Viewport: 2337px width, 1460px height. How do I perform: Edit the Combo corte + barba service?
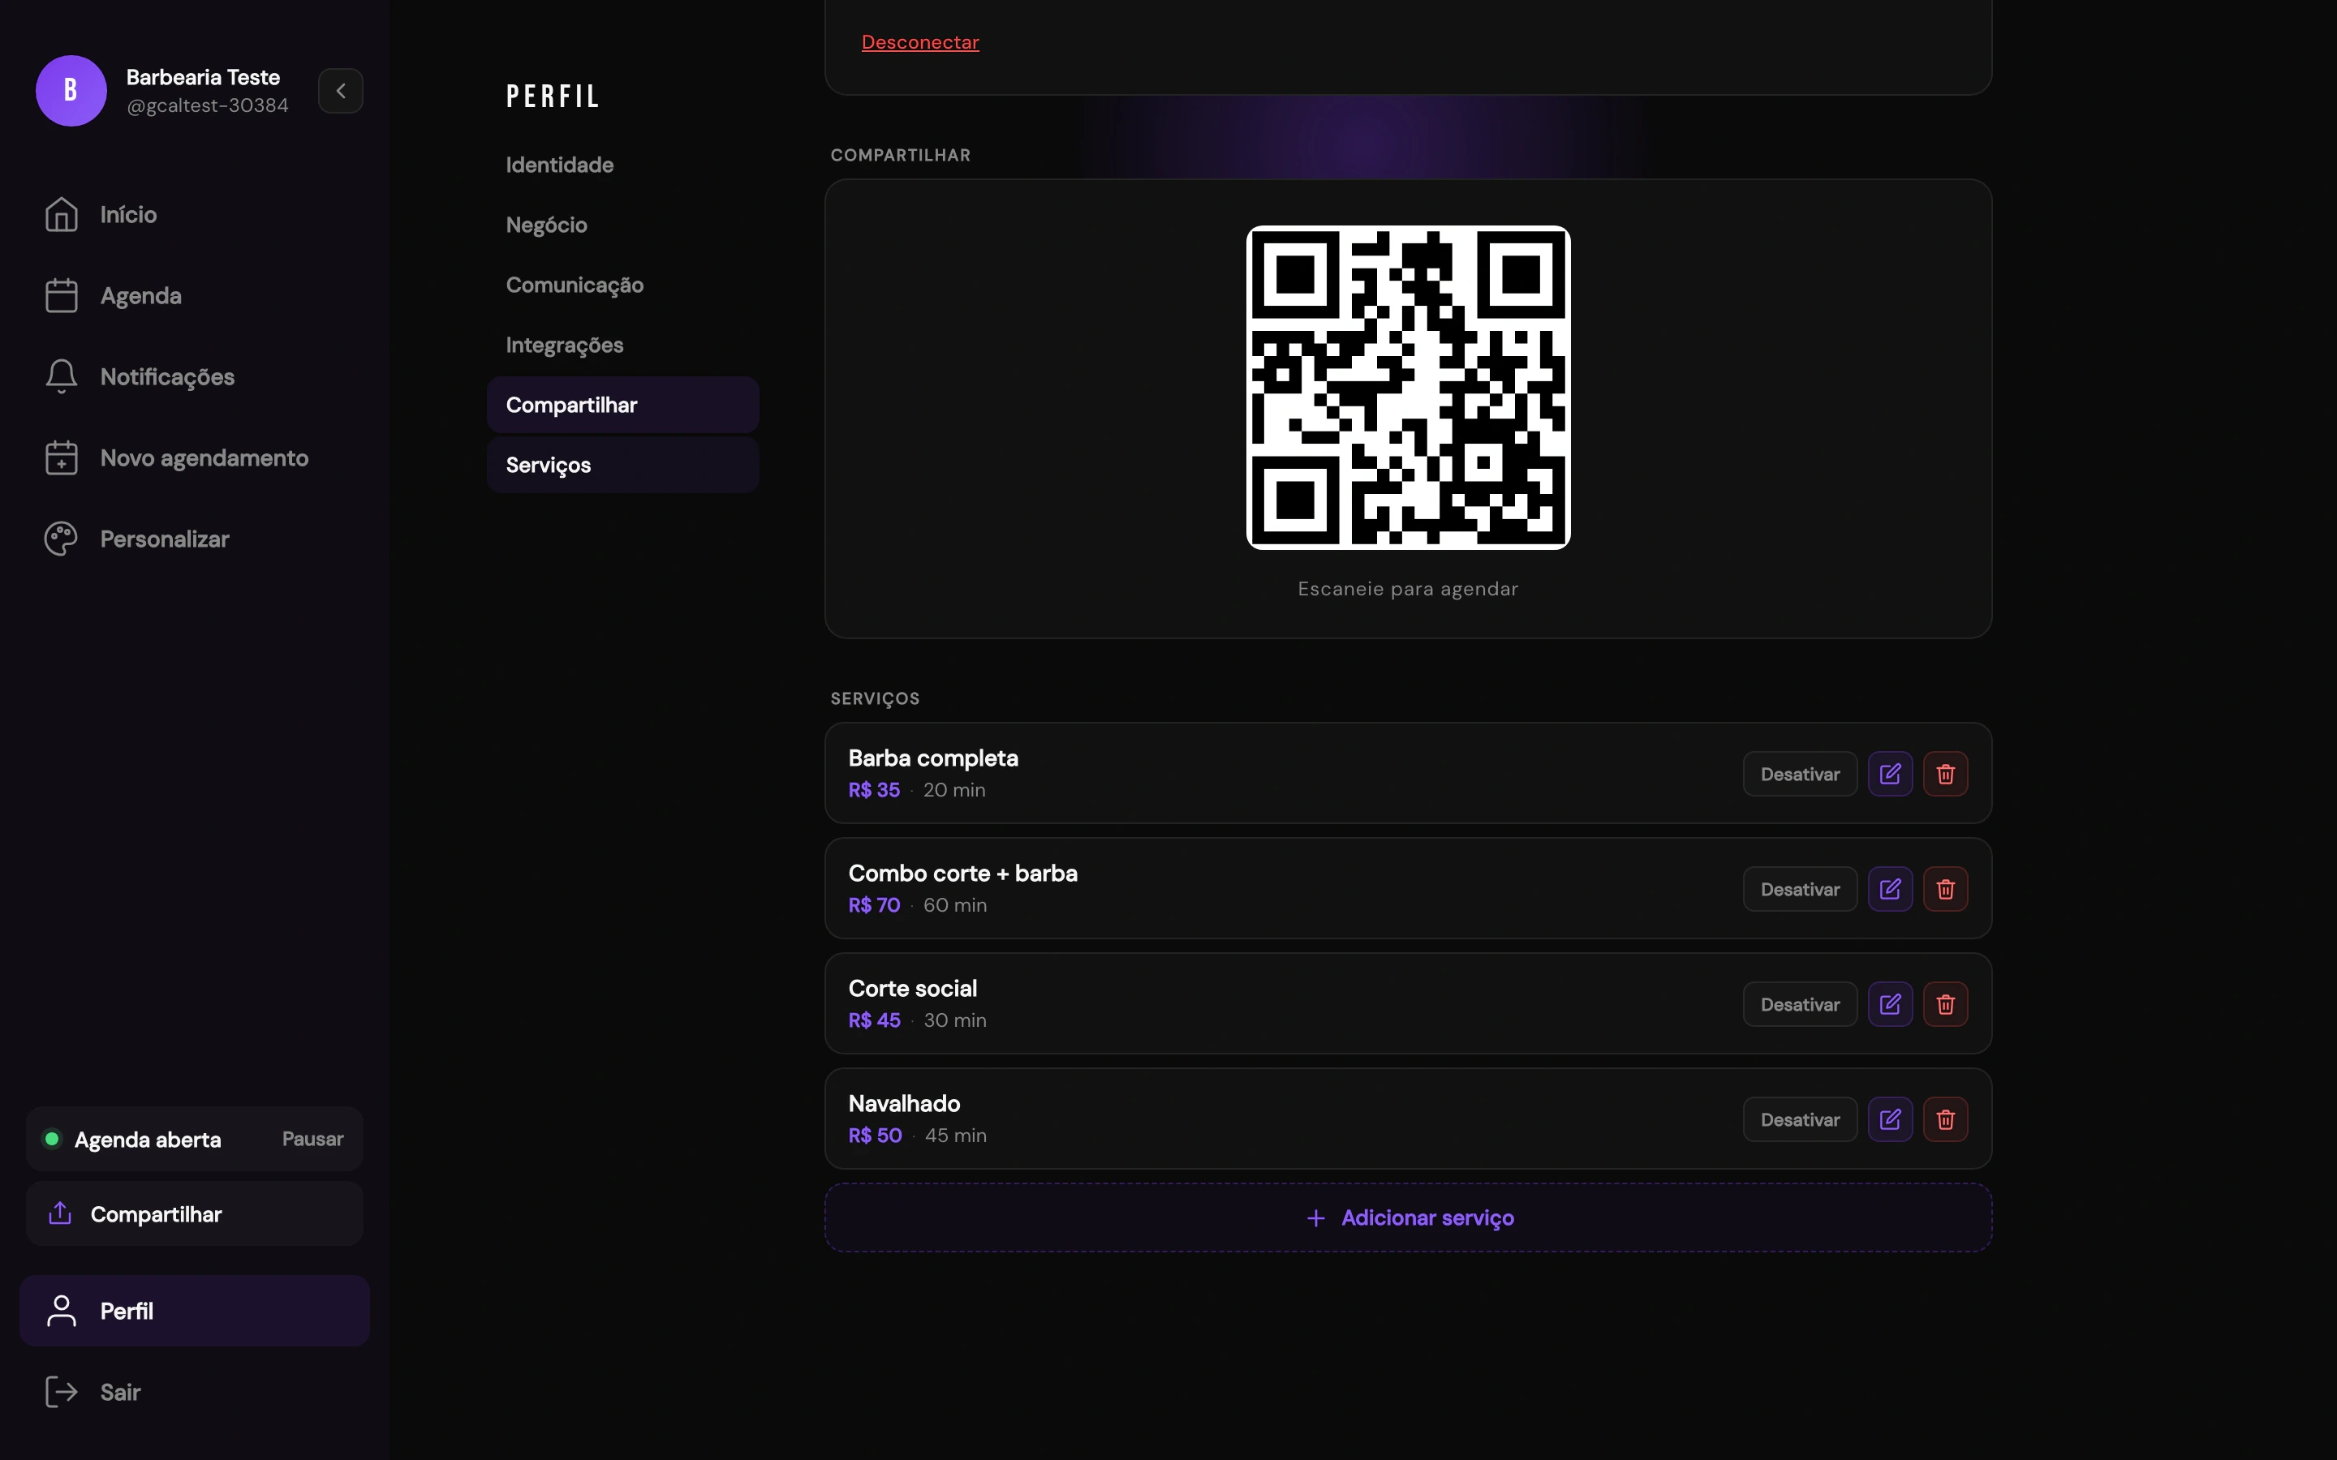point(1890,889)
